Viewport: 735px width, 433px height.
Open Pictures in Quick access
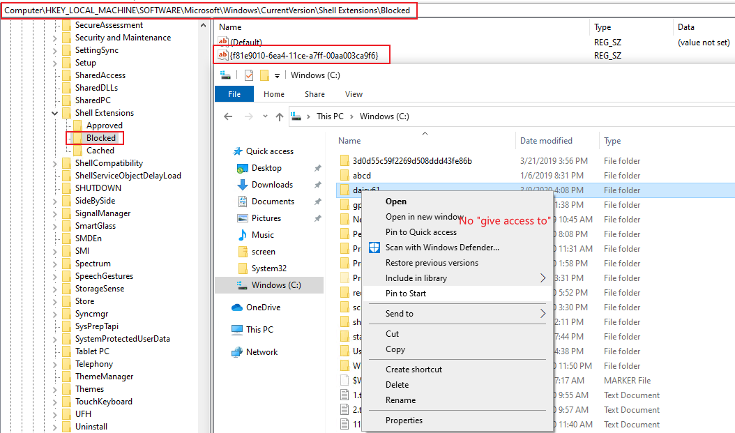click(266, 218)
